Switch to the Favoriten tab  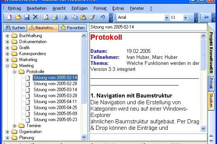(x=73, y=28)
